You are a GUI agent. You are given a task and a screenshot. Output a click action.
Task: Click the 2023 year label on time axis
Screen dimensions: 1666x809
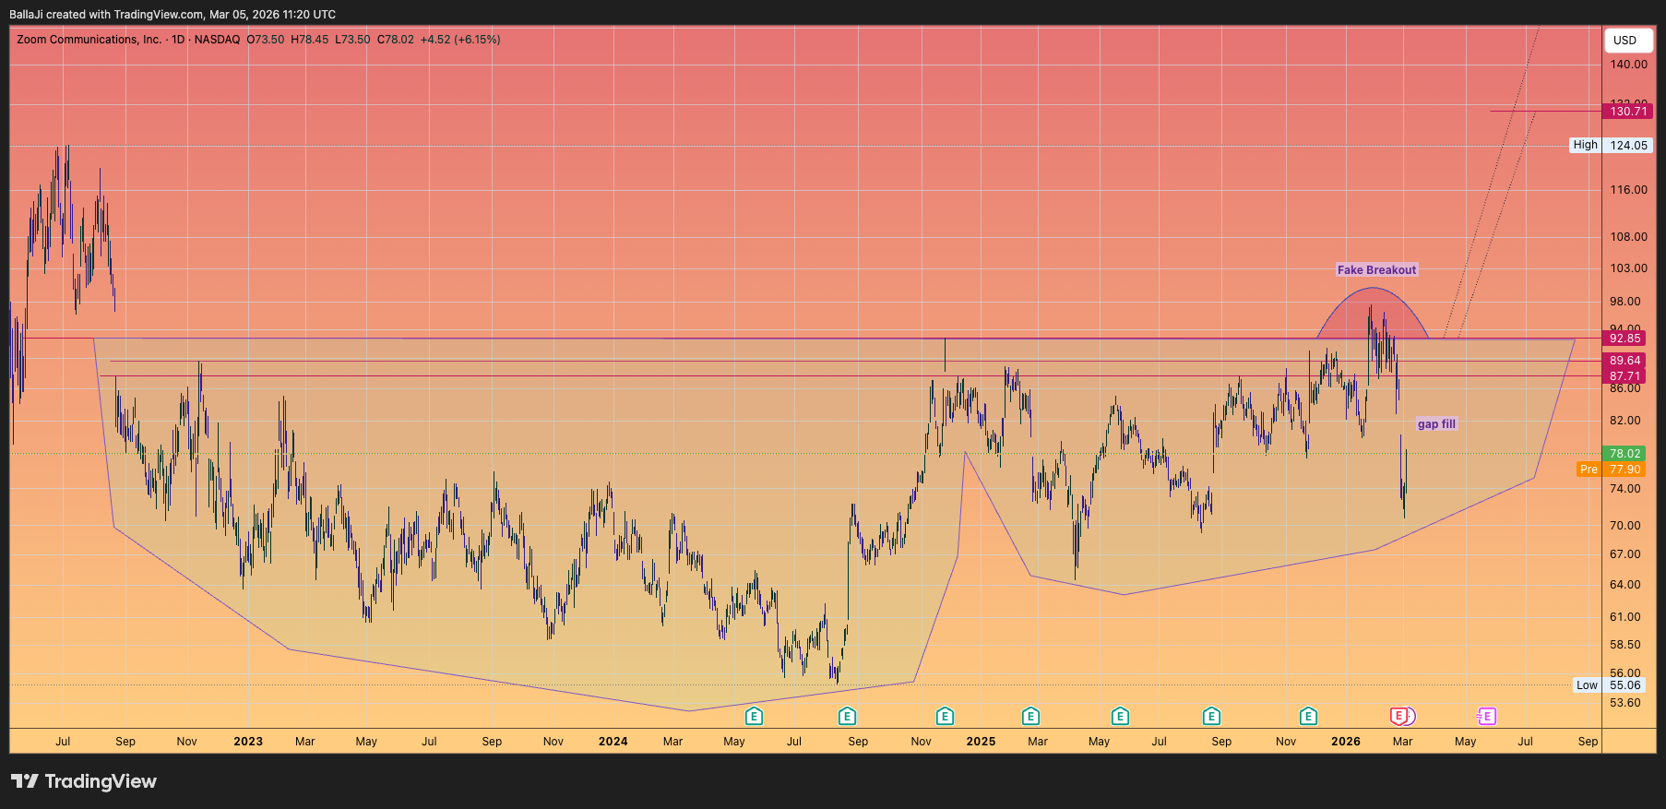click(x=248, y=742)
